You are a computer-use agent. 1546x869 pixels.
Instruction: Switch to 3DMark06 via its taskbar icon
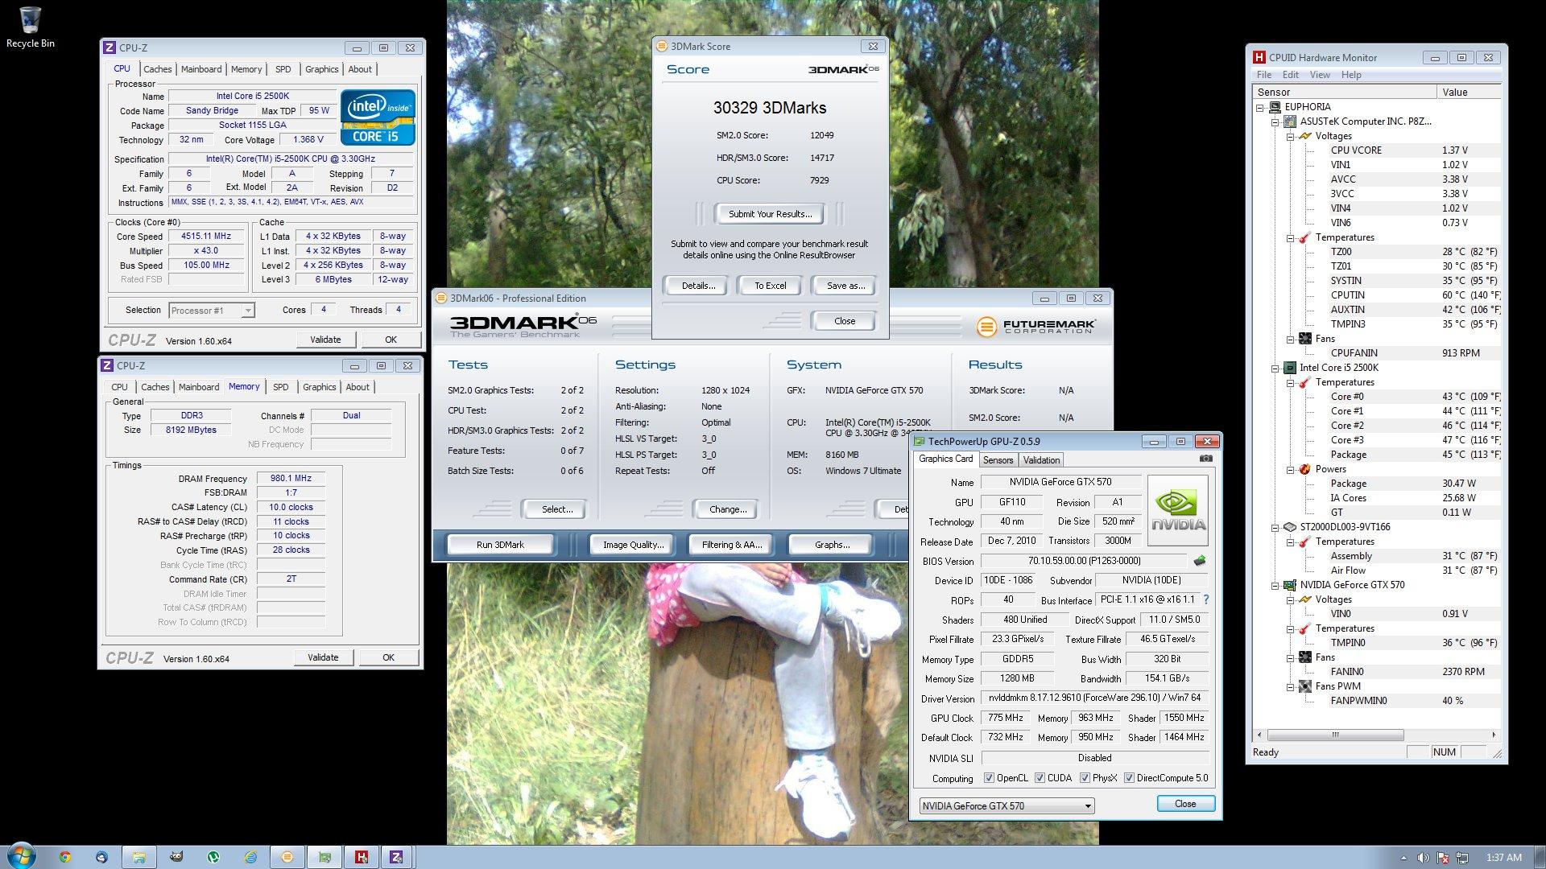pos(287,857)
